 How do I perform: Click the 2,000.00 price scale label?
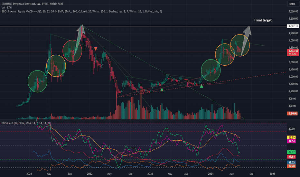[293, 77]
